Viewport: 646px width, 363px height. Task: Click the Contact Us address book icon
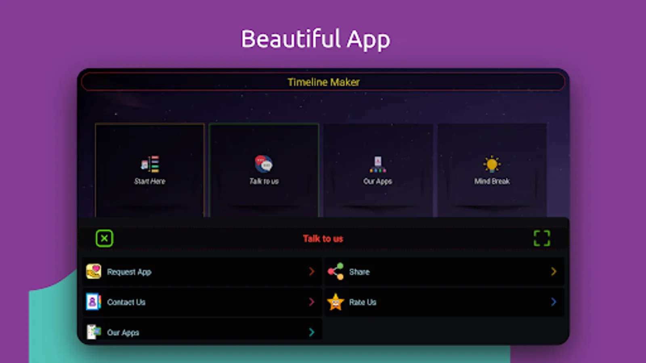[93, 302]
